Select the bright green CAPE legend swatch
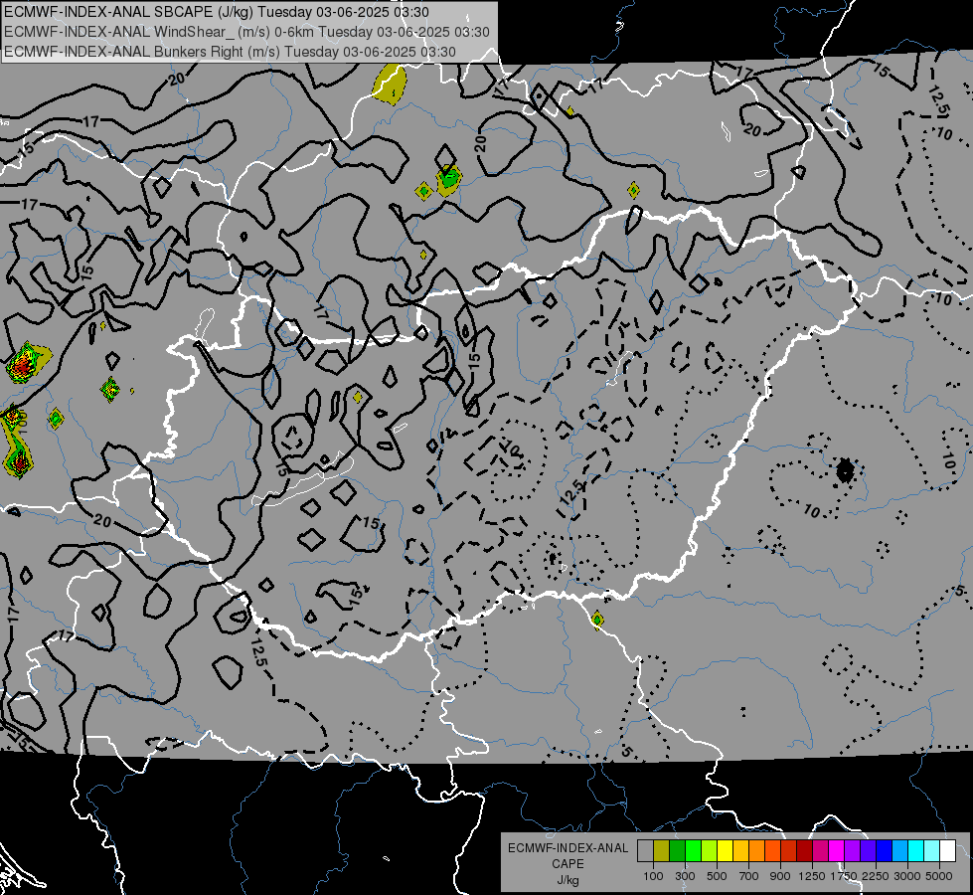 [693, 851]
